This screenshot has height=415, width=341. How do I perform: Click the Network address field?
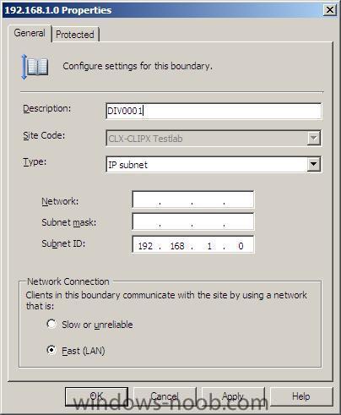pyautogui.click(x=193, y=199)
